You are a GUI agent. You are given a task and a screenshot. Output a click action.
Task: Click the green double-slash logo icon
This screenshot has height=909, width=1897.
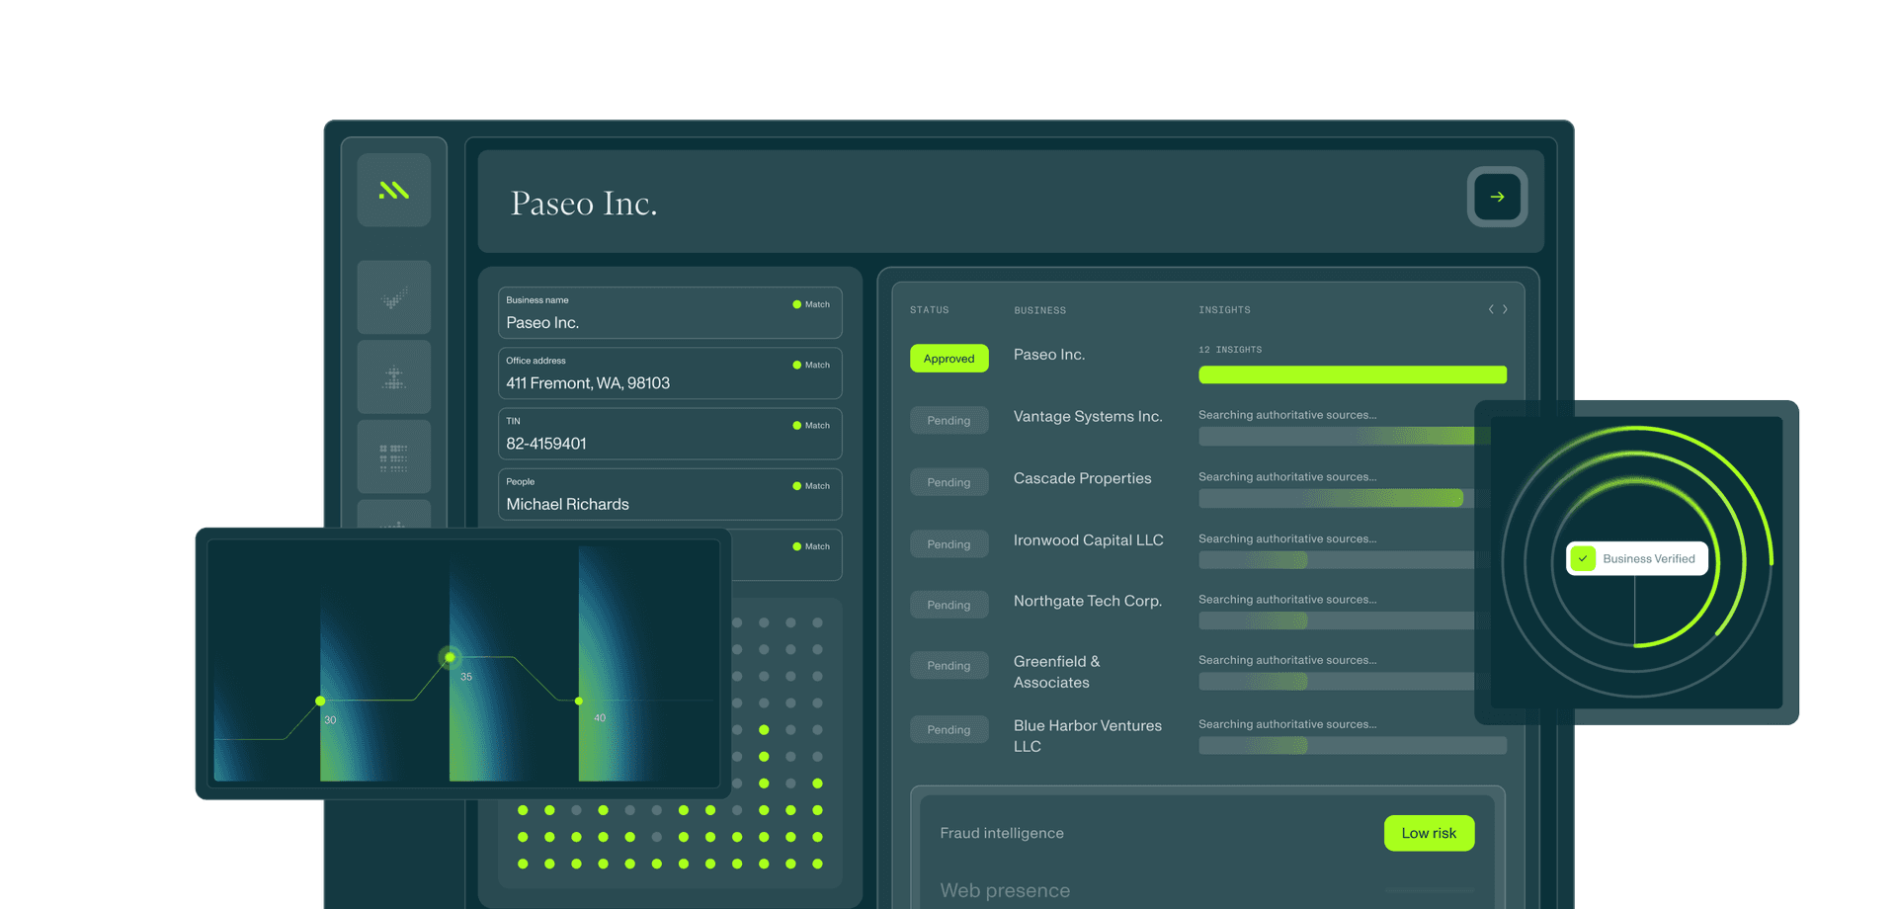pyautogui.click(x=393, y=191)
